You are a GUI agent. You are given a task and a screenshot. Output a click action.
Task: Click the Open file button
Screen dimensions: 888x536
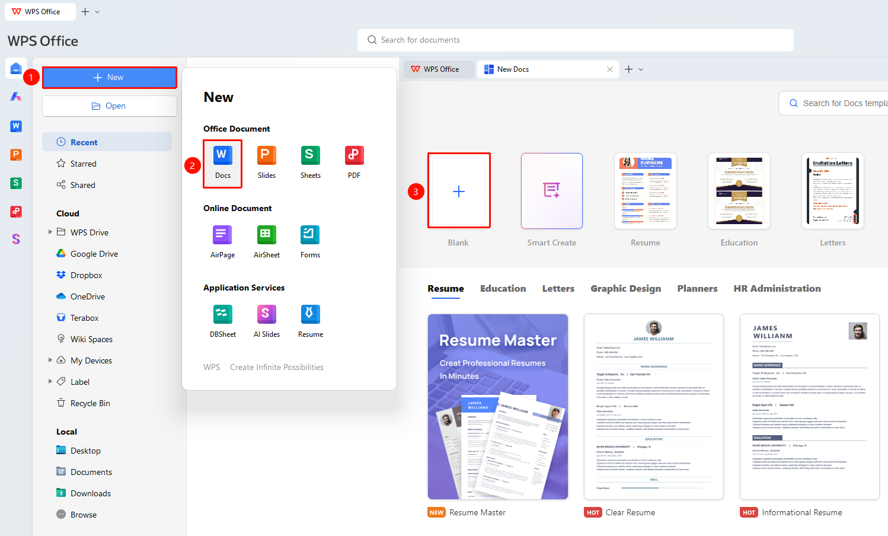(x=110, y=106)
